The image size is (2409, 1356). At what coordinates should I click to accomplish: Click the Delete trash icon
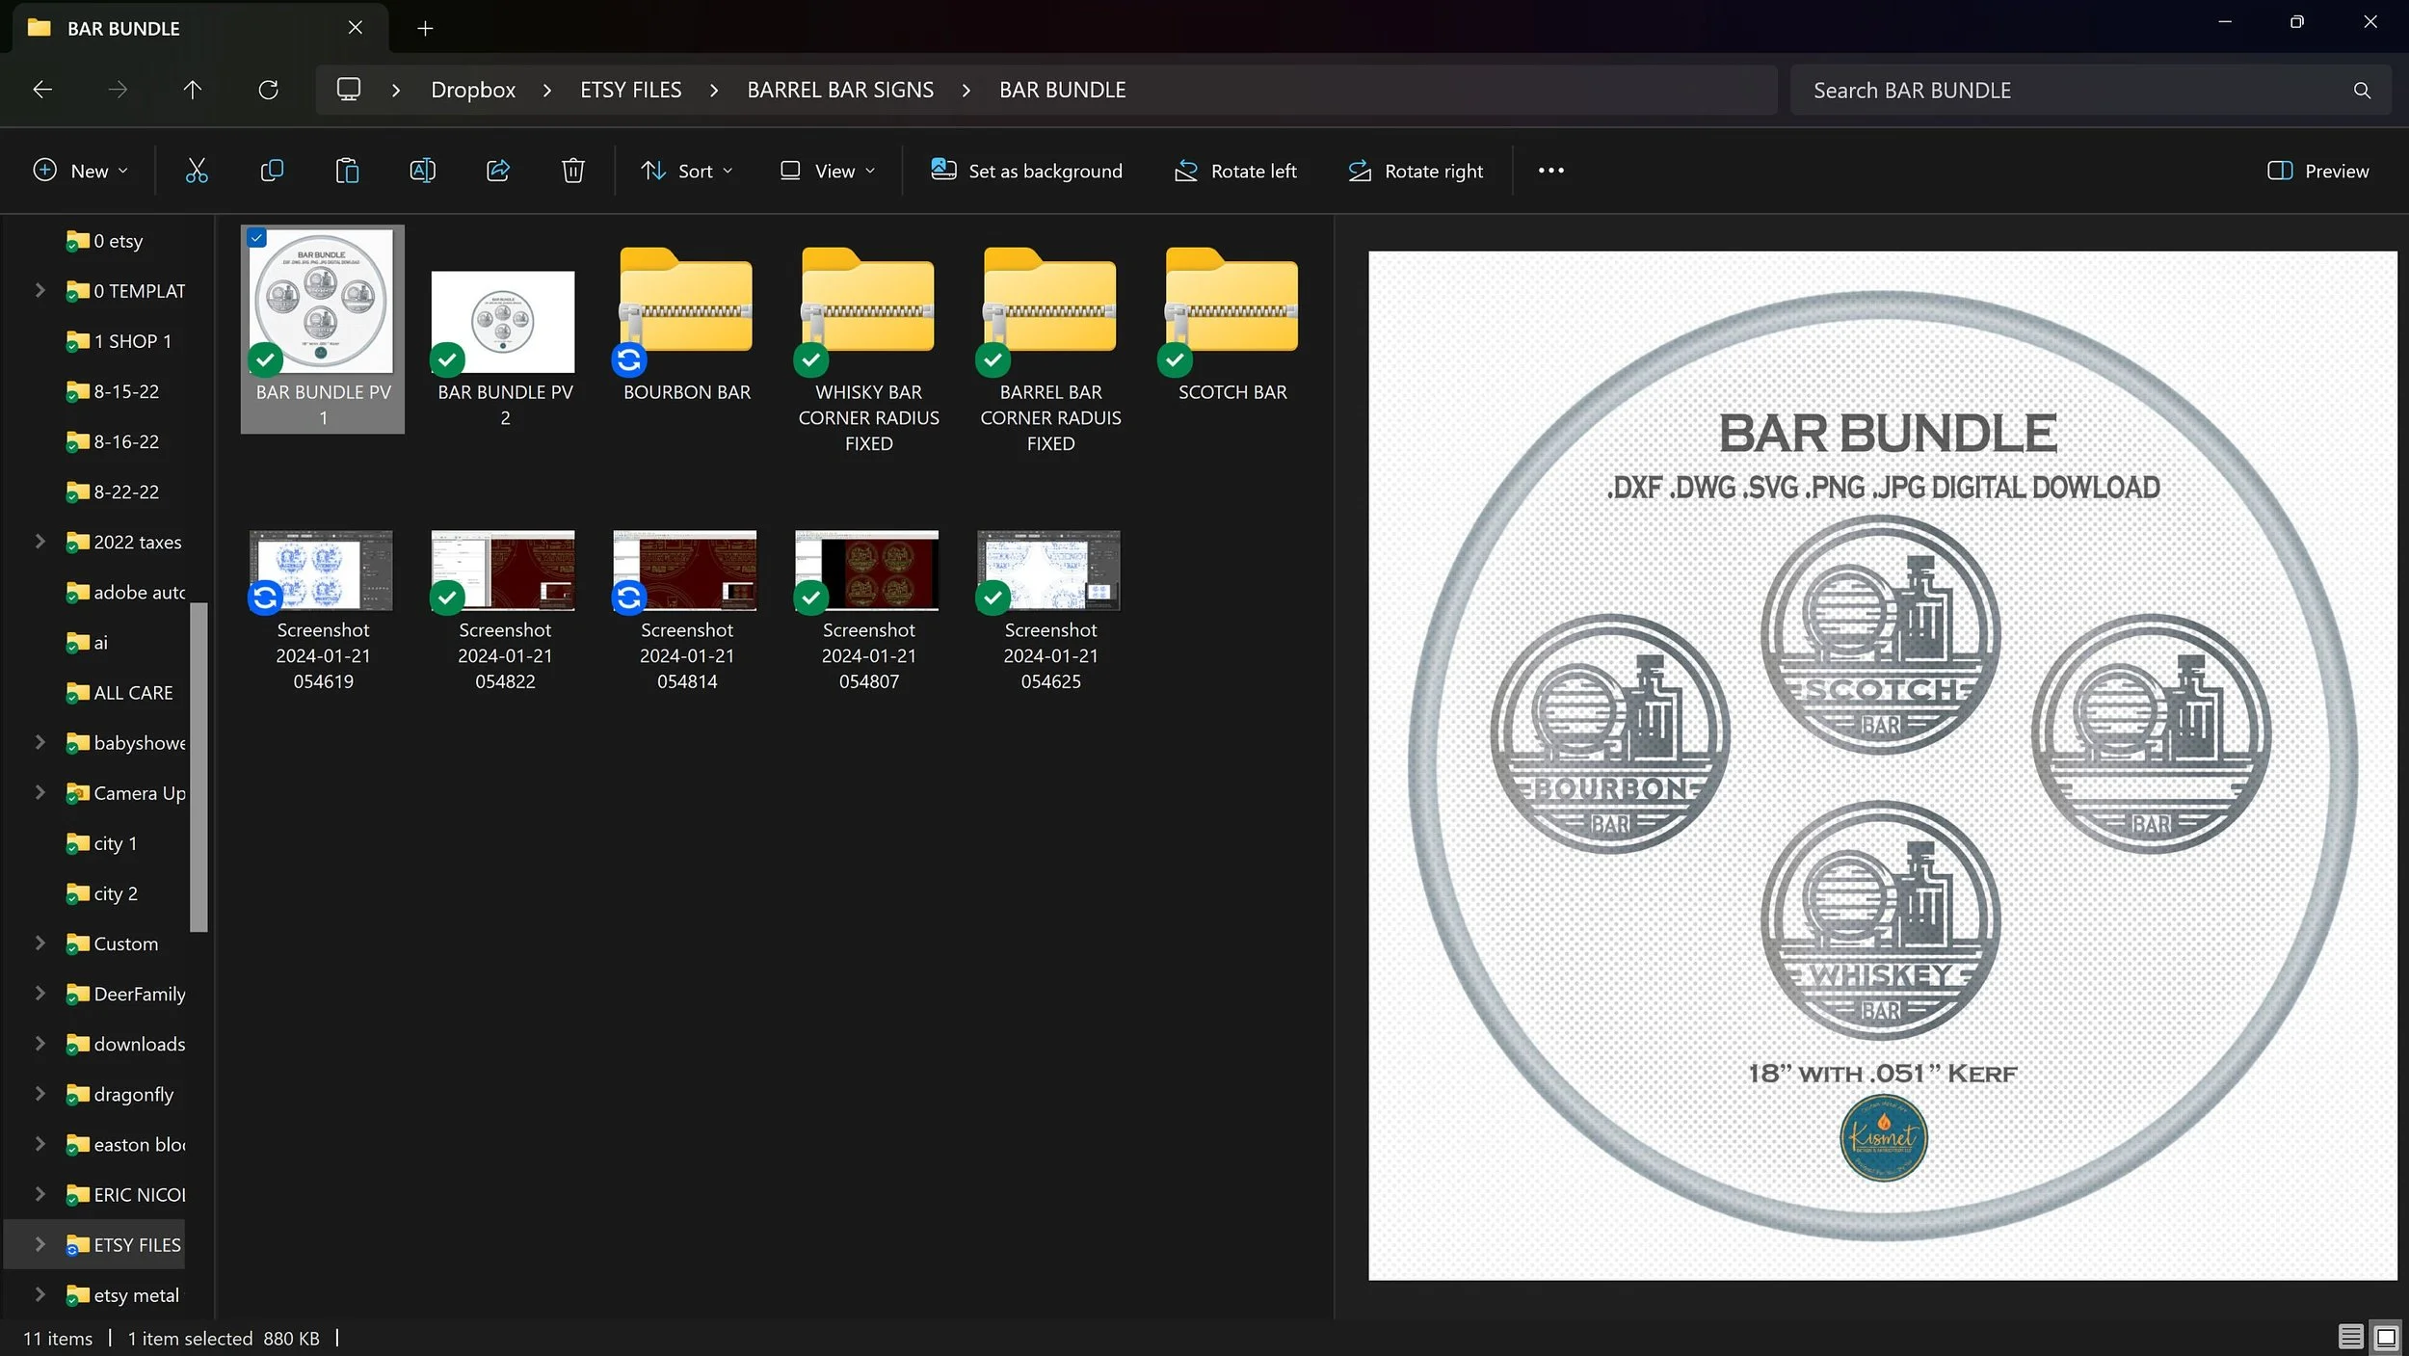(573, 171)
